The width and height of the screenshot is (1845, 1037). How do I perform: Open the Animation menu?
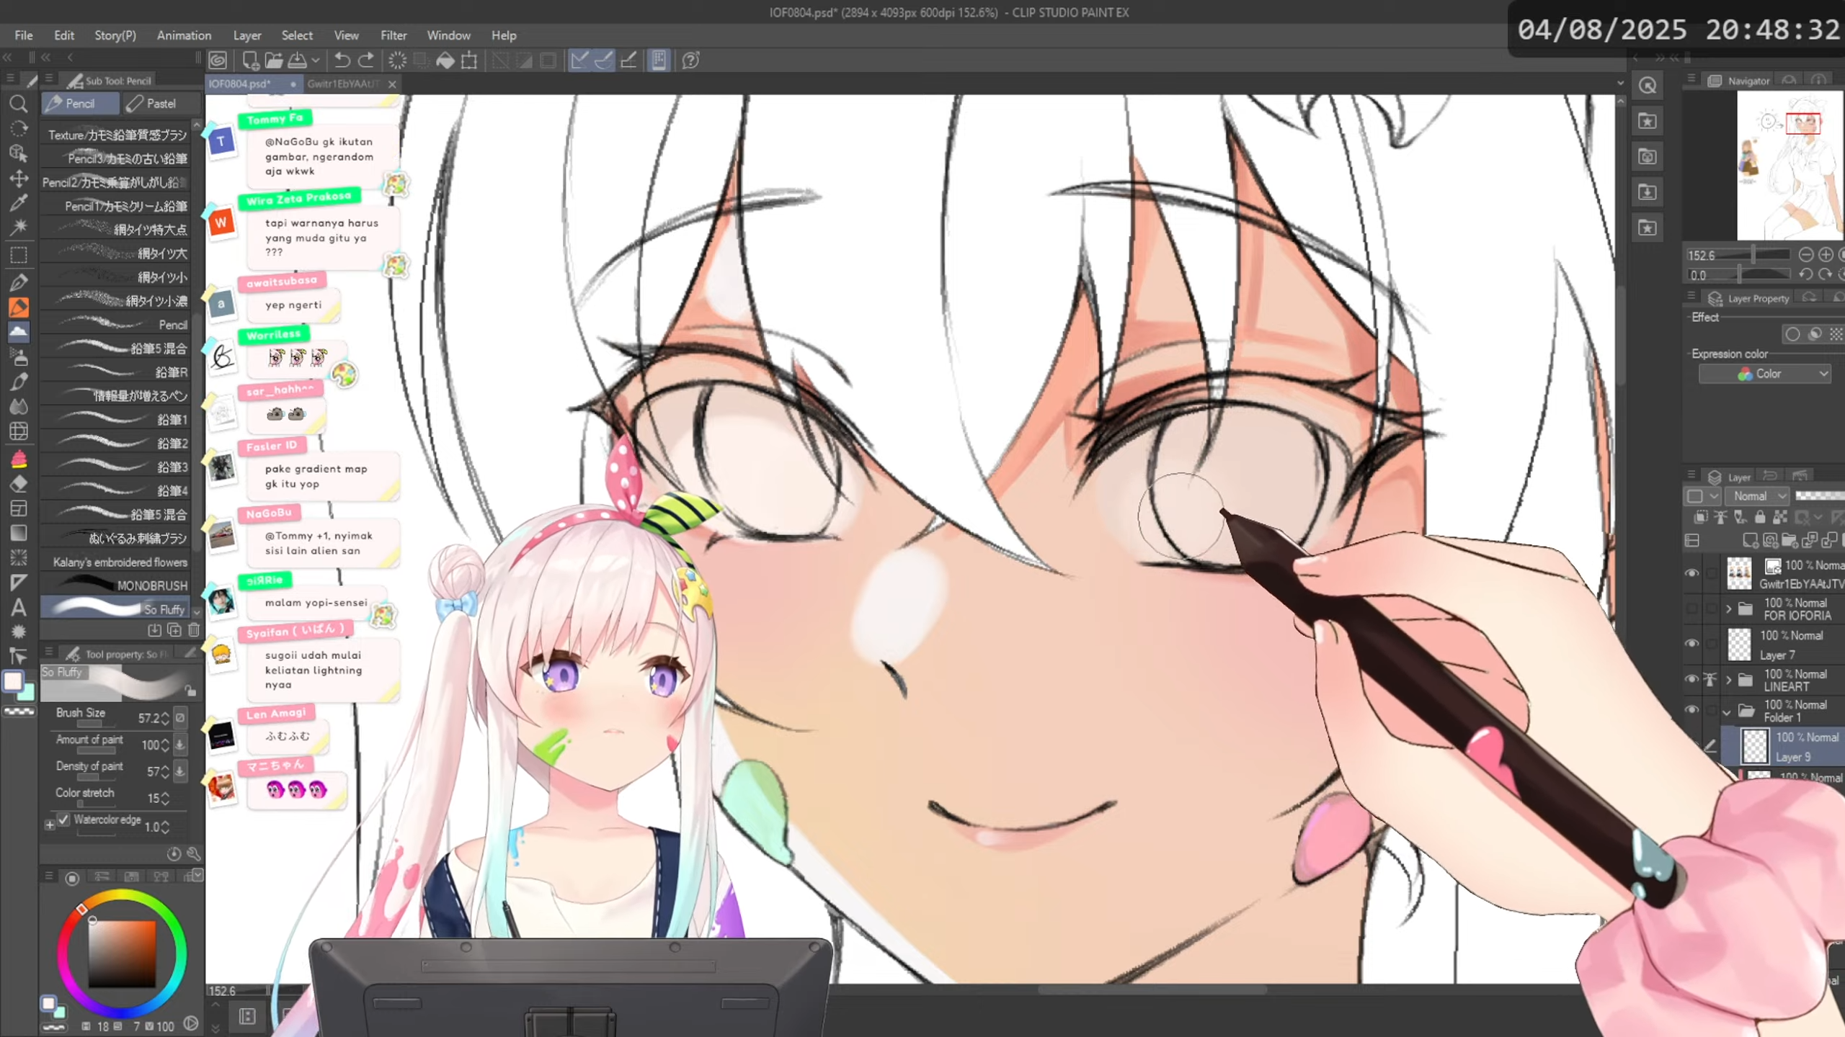point(184,35)
